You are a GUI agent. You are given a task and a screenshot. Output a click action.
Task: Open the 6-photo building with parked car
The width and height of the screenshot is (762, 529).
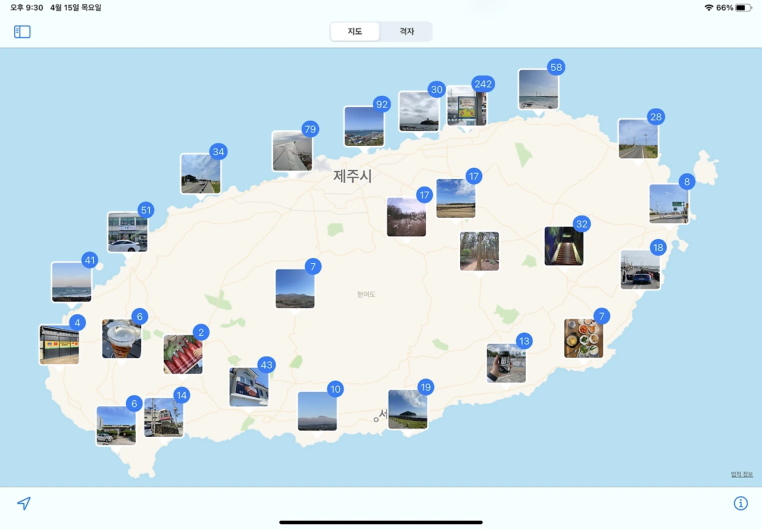116,426
